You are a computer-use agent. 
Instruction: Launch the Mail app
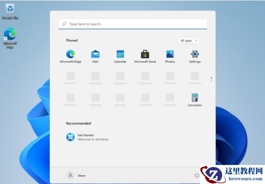click(95, 57)
